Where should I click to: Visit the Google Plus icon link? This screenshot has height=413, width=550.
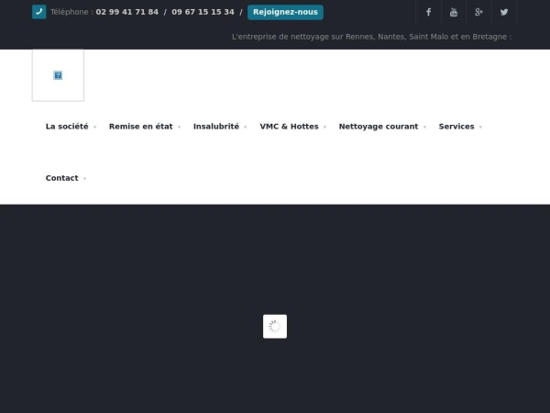[x=478, y=12]
